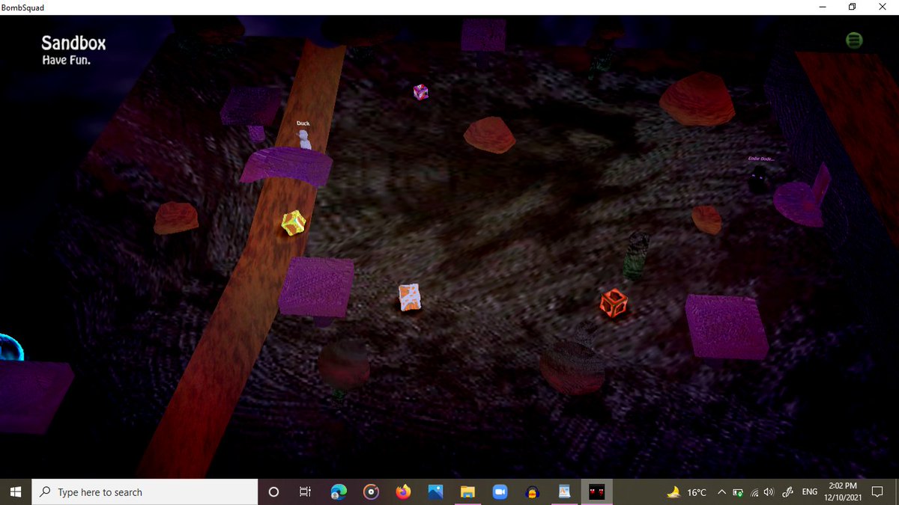Click the volume speaker tray icon
Viewport: 899px width, 505px height.
[768, 492]
